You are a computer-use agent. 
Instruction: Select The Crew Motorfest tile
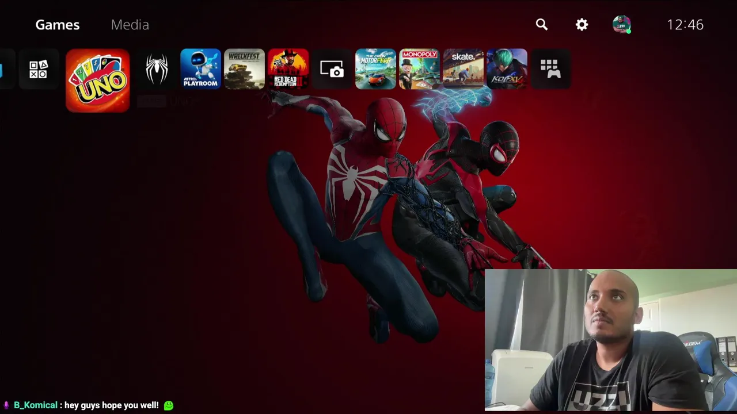(x=375, y=69)
